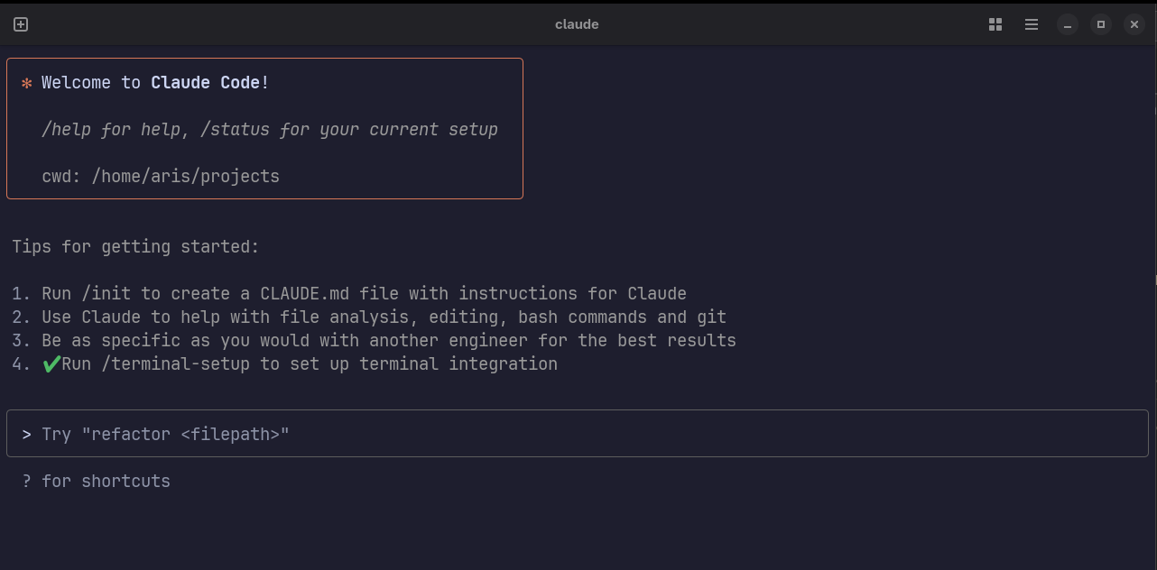Click the CLAUDE.md file name text
The width and height of the screenshot is (1157, 570).
point(305,293)
